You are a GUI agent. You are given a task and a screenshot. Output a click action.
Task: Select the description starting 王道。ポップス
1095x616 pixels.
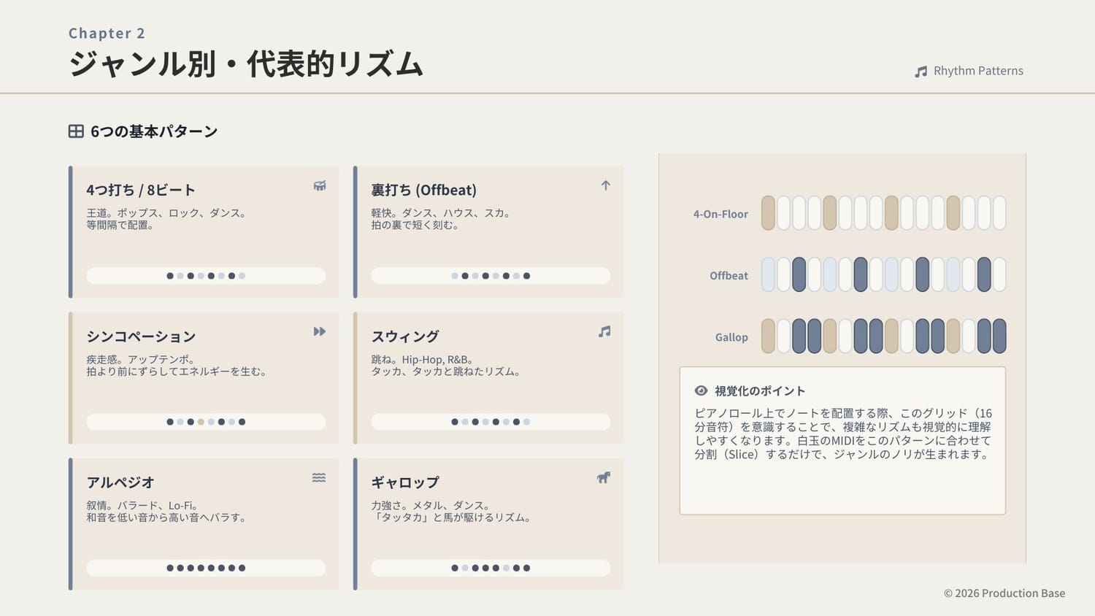point(166,219)
